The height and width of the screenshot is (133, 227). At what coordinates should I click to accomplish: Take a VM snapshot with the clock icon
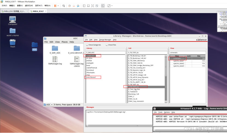69,6
